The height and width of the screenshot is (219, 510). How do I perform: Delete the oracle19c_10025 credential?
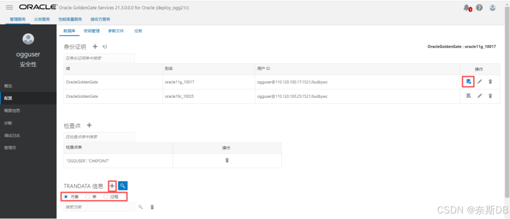[x=490, y=96]
